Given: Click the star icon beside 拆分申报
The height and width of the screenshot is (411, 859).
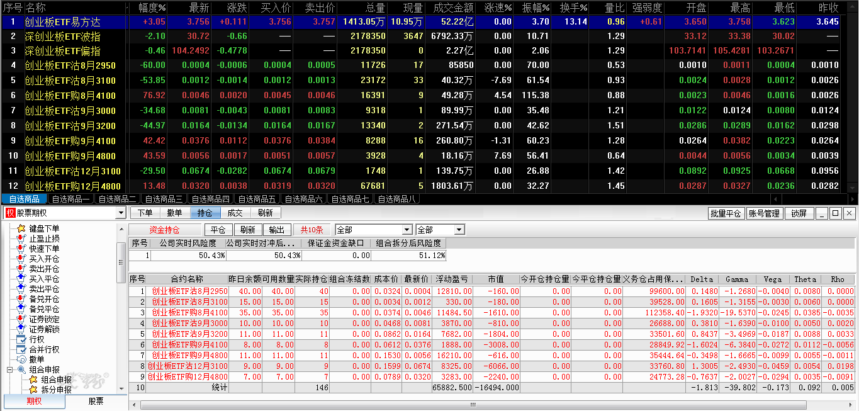Looking at the screenshot, I should (x=33, y=390).
